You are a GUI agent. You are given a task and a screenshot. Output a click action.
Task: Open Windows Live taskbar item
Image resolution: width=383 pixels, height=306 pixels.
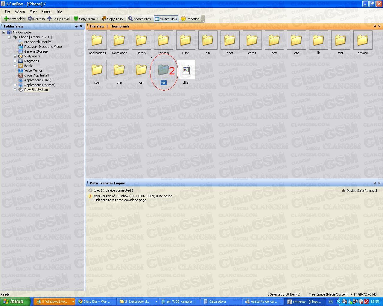tap(54, 302)
